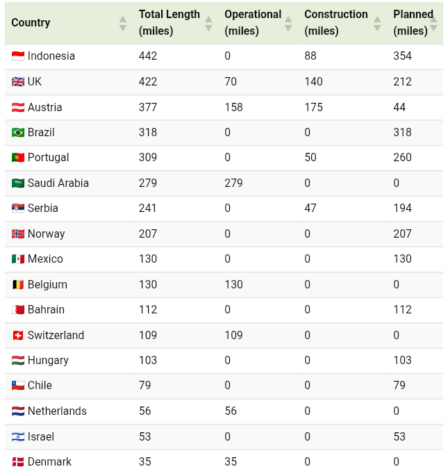The image size is (448, 476).
Task: Click the UK flag icon
Action: pos(18,82)
